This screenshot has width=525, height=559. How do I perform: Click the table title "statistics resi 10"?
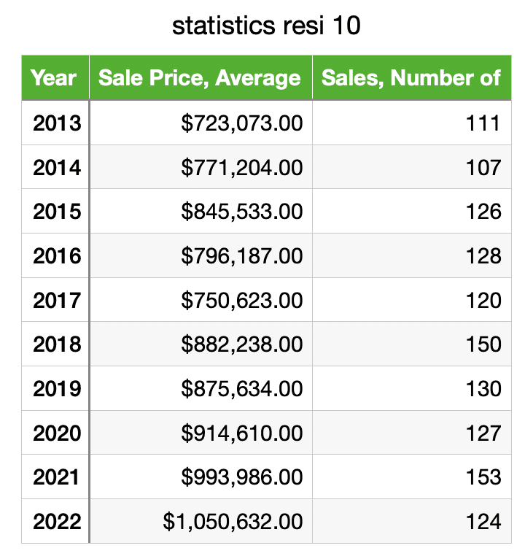(x=266, y=27)
